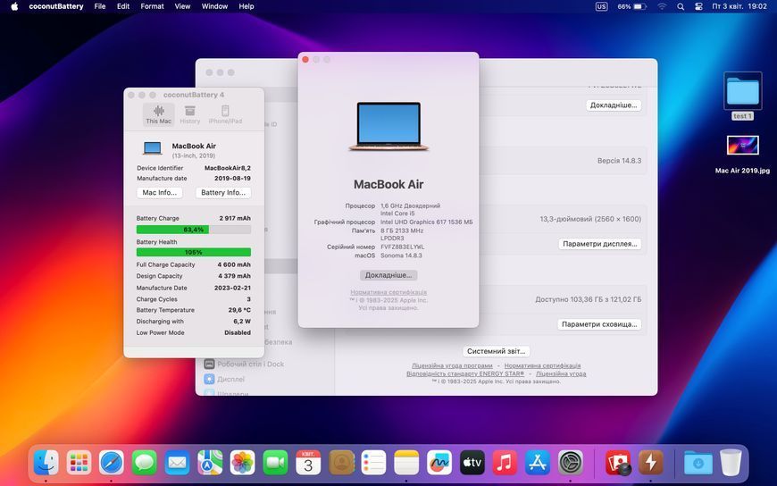Click the Mac Info... button
The height and width of the screenshot is (486, 777).
pyautogui.click(x=160, y=192)
